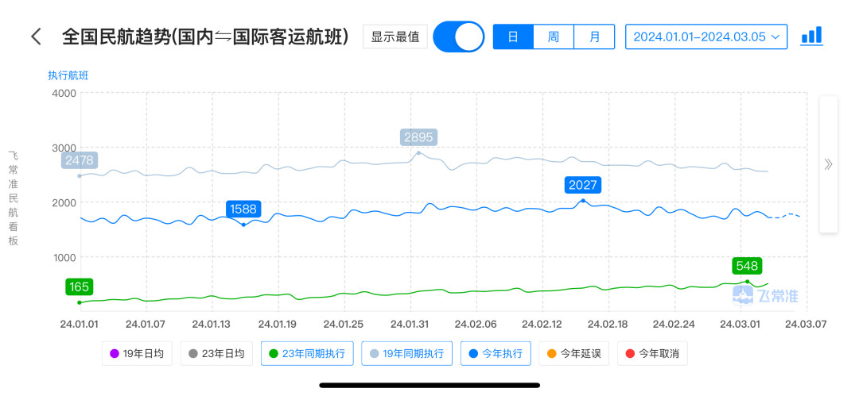859x396 pixels.
Task: Switch to the 日 tab
Action: click(513, 37)
